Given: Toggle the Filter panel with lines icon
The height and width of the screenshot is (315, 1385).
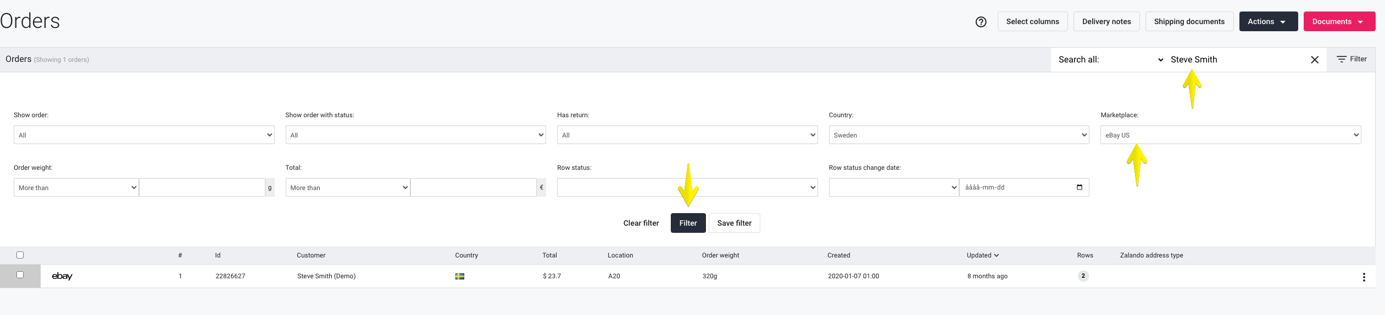Looking at the screenshot, I should coord(1351,59).
